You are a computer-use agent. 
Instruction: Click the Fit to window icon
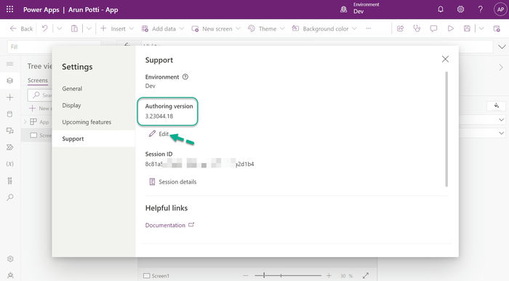click(x=366, y=275)
